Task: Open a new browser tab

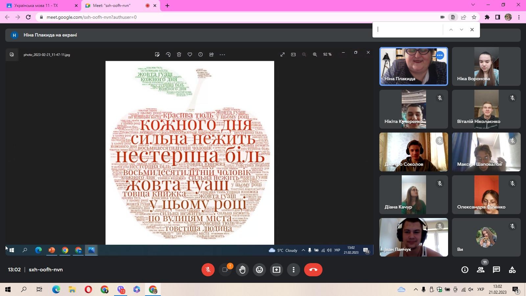Action: [x=167, y=6]
